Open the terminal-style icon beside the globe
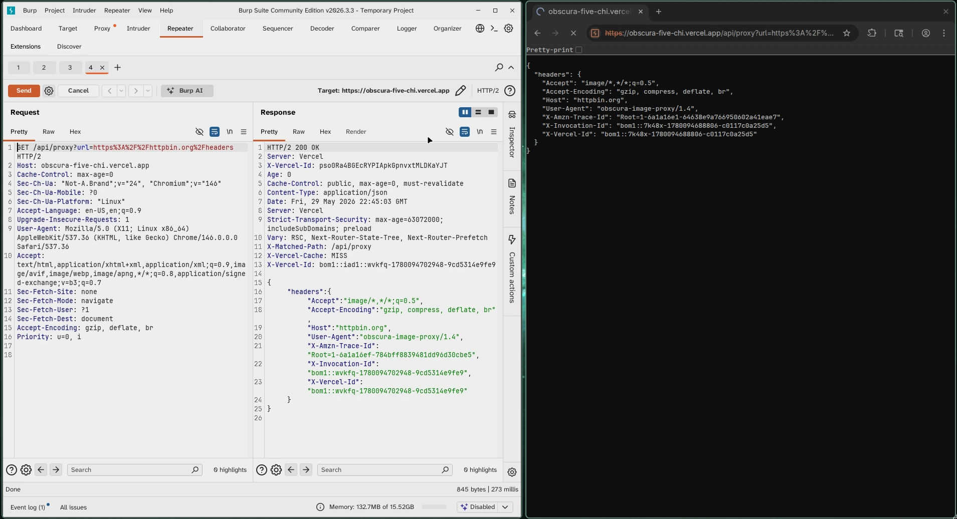This screenshot has height=519, width=957. click(x=494, y=29)
